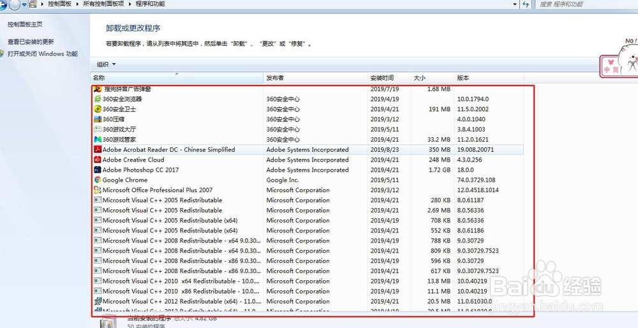
Task: Select the Adobe Photoshop CC 2017 entry
Action: [x=140, y=170]
